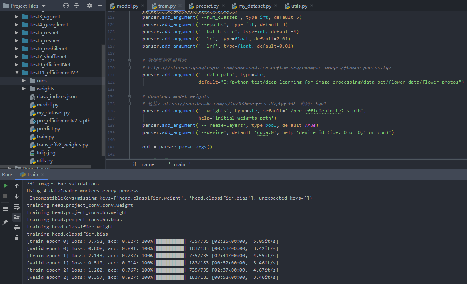This screenshot has width=467, height=284.
Task: Switch to the predict.py editor tab
Action: coord(207,6)
